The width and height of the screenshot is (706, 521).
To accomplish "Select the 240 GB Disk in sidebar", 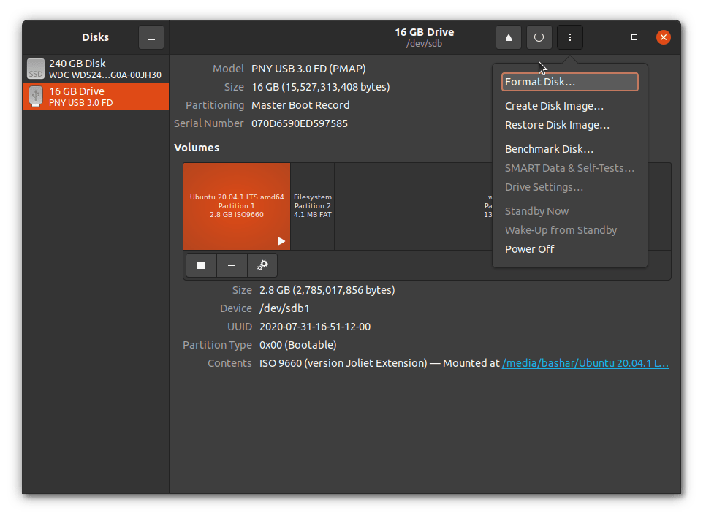I will coord(96,69).
